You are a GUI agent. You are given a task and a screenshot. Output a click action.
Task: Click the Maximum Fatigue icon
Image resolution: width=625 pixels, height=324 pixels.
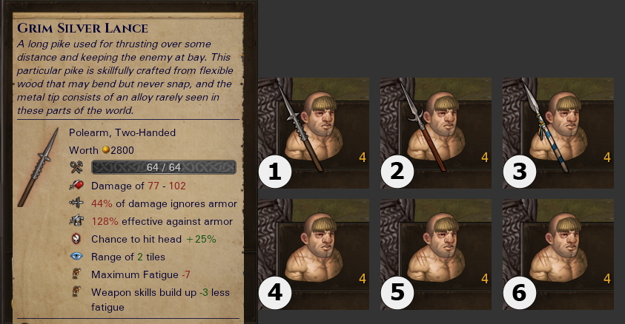[76, 274]
